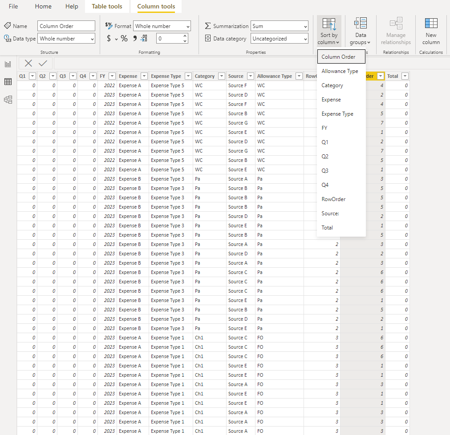Toggle thousands separator comma icon
This screenshot has width=450, height=435.
(134, 38)
